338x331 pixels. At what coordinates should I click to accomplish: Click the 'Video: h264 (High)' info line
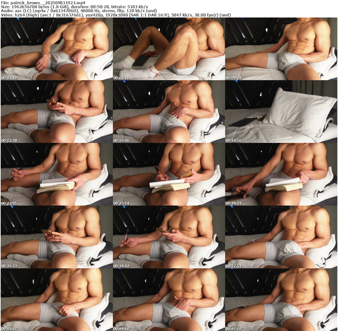(116, 15)
